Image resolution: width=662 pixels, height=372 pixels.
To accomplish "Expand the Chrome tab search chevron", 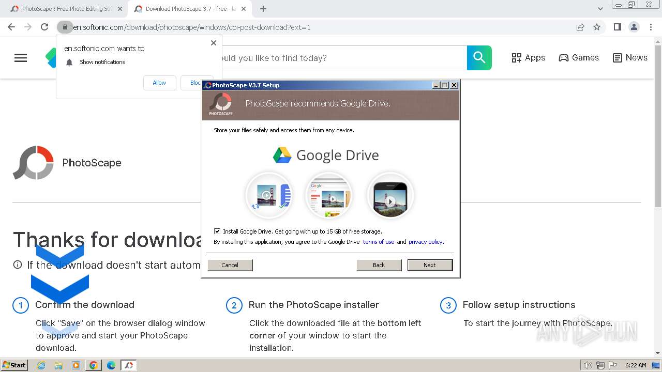I will pos(600,9).
